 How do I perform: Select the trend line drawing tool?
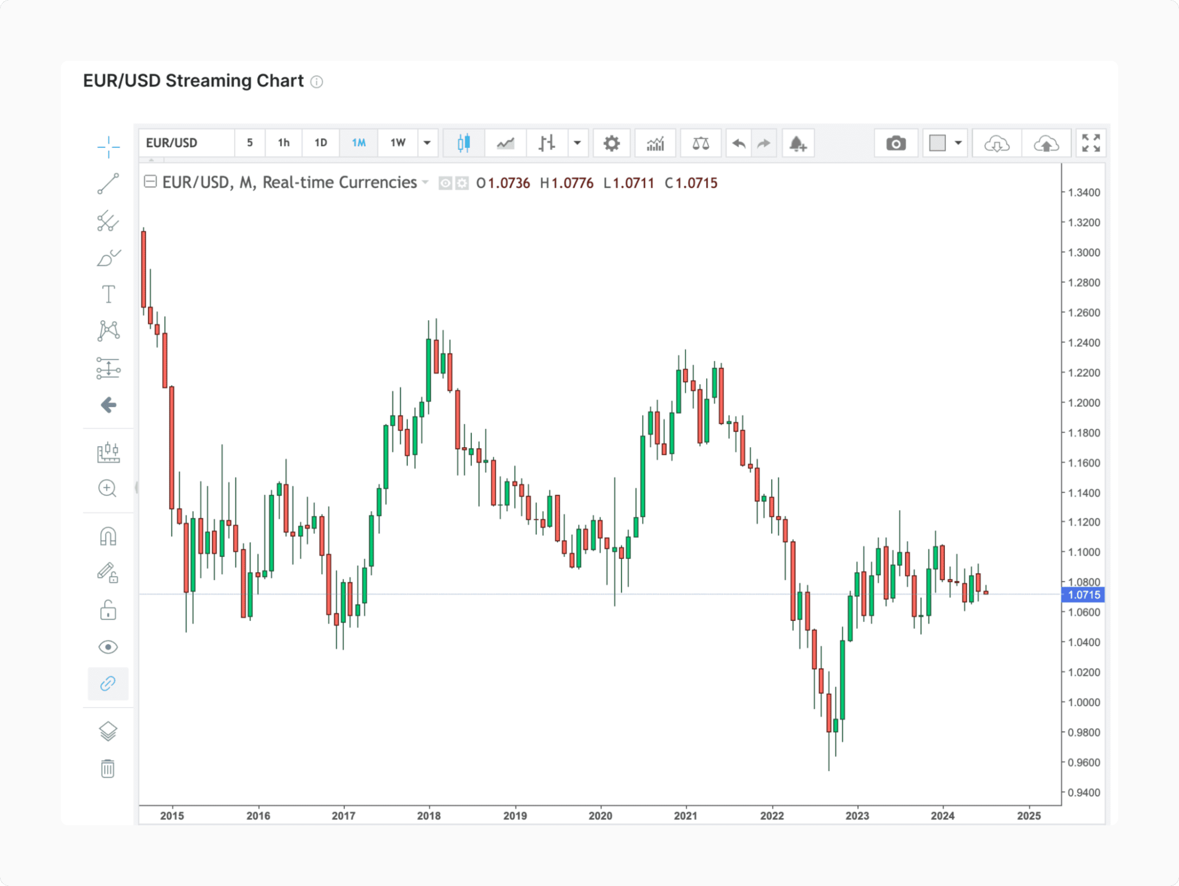tap(108, 184)
